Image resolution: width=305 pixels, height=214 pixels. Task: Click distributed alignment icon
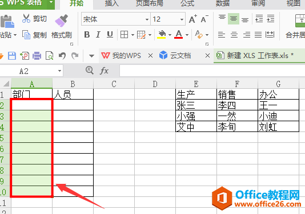tap(270, 35)
